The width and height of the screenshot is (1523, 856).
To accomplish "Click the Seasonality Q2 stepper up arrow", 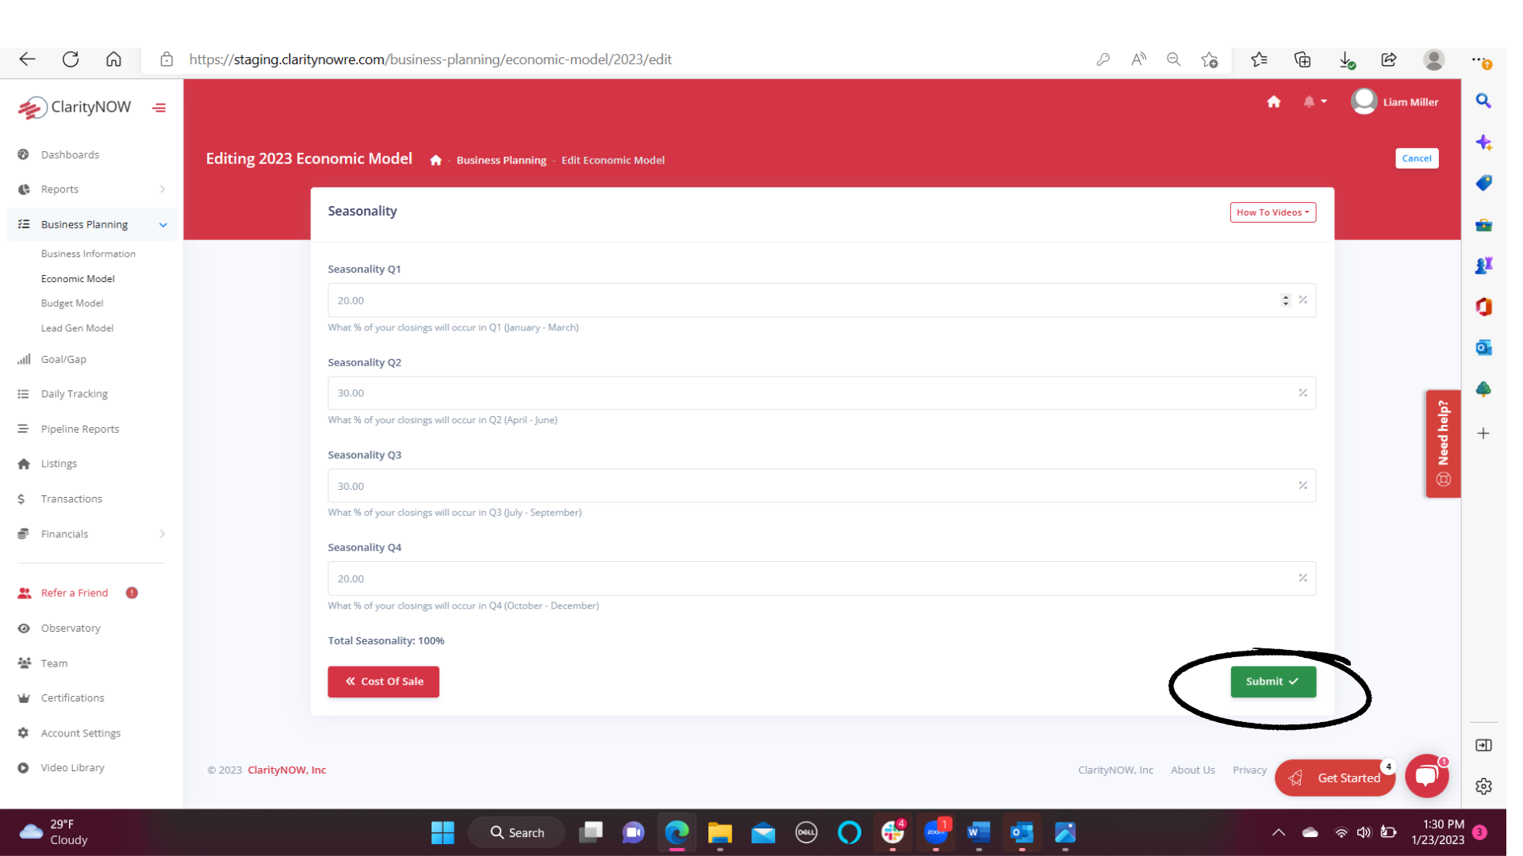I will [1284, 389].
